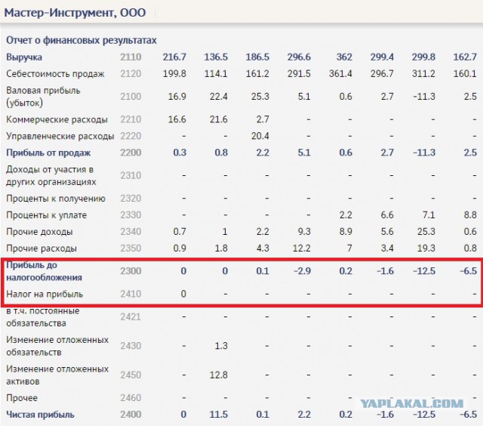This screenshot has height=426, width=483.
Task: Select interest payable value 6.6
Action: tap(387, 215)
